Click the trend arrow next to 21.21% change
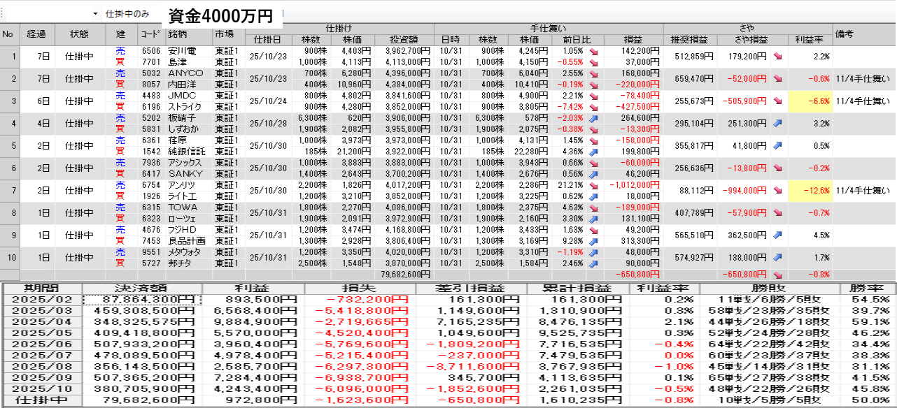This screenshot has width=897, height=408. pyautogui.click(x=594, y=186)
